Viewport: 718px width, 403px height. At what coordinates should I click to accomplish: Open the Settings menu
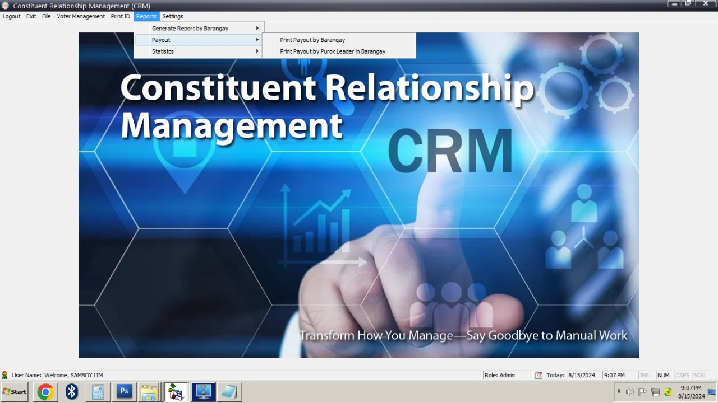click(173, 16)
